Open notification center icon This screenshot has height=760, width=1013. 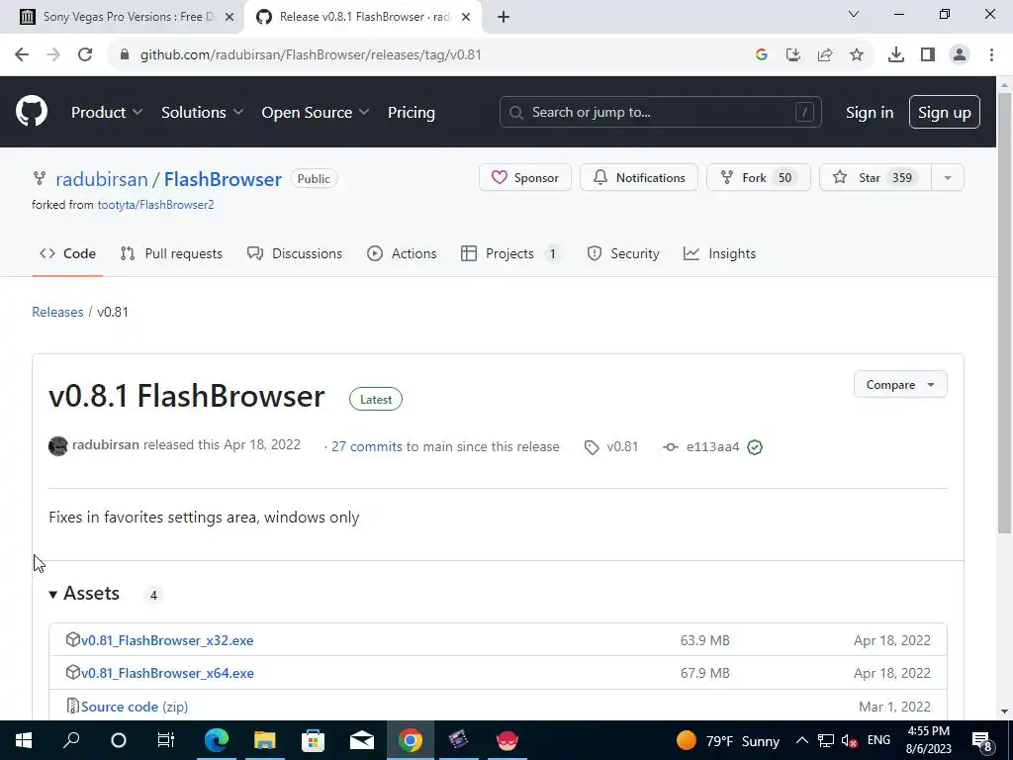click(x=981, y=740)
